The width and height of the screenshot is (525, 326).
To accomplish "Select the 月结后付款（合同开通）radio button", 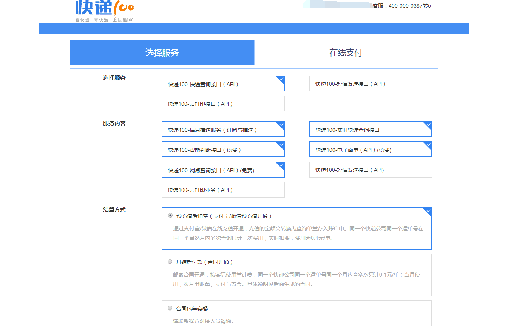I will pos(170,261).
